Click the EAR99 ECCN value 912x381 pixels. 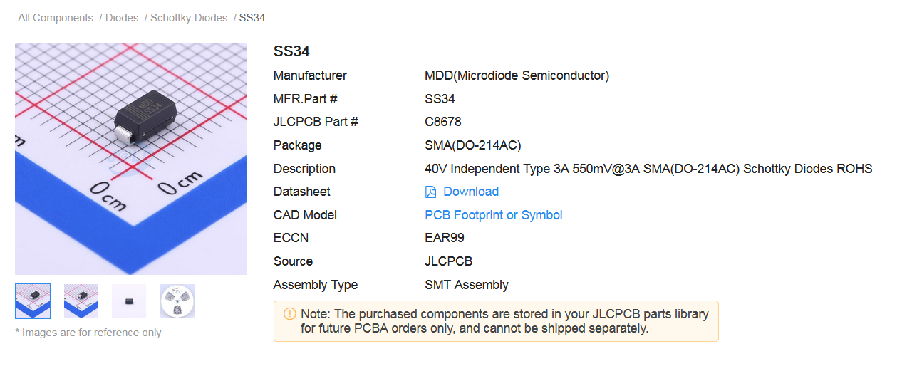[x=444, y=238]
